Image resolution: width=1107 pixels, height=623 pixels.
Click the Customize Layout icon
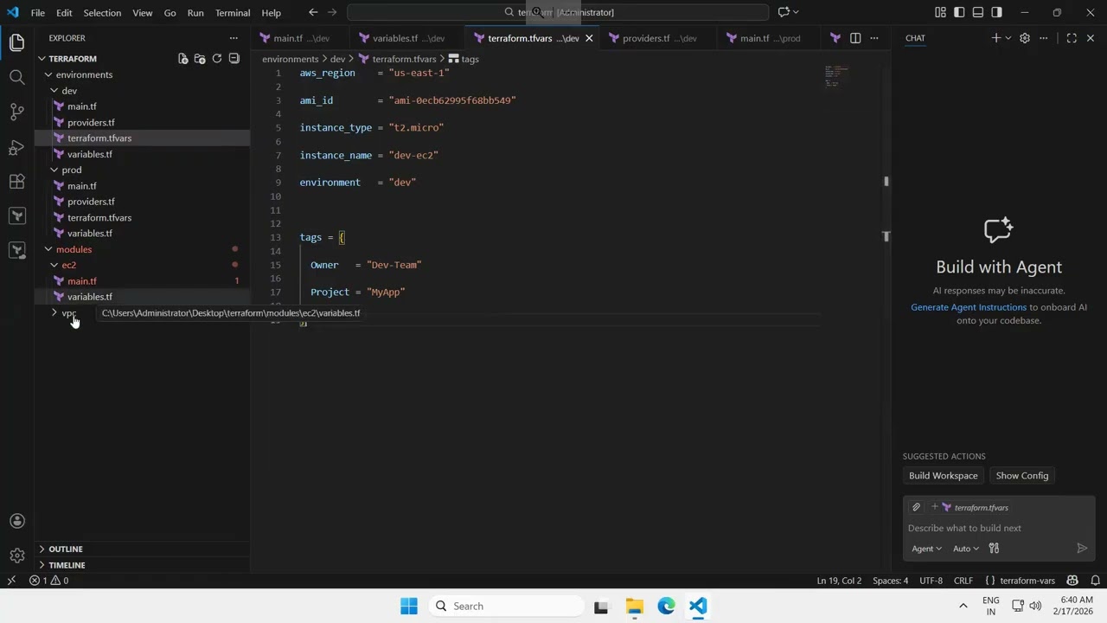940,12
